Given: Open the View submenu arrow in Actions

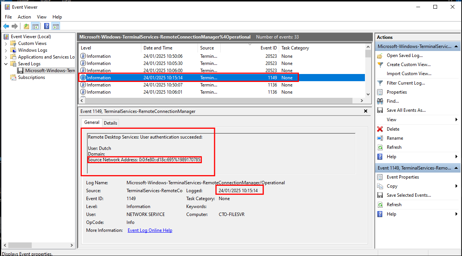Looking at the screenshot, I should pos(456,120).
